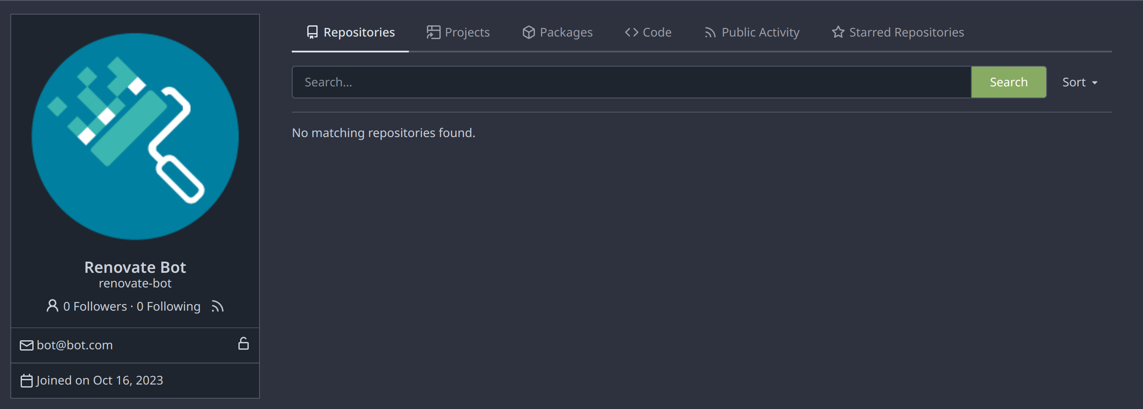Click the envelope icon beside bot@bot.com
1143x409 pixels.
pyautogui.click(x=26, y=345)
